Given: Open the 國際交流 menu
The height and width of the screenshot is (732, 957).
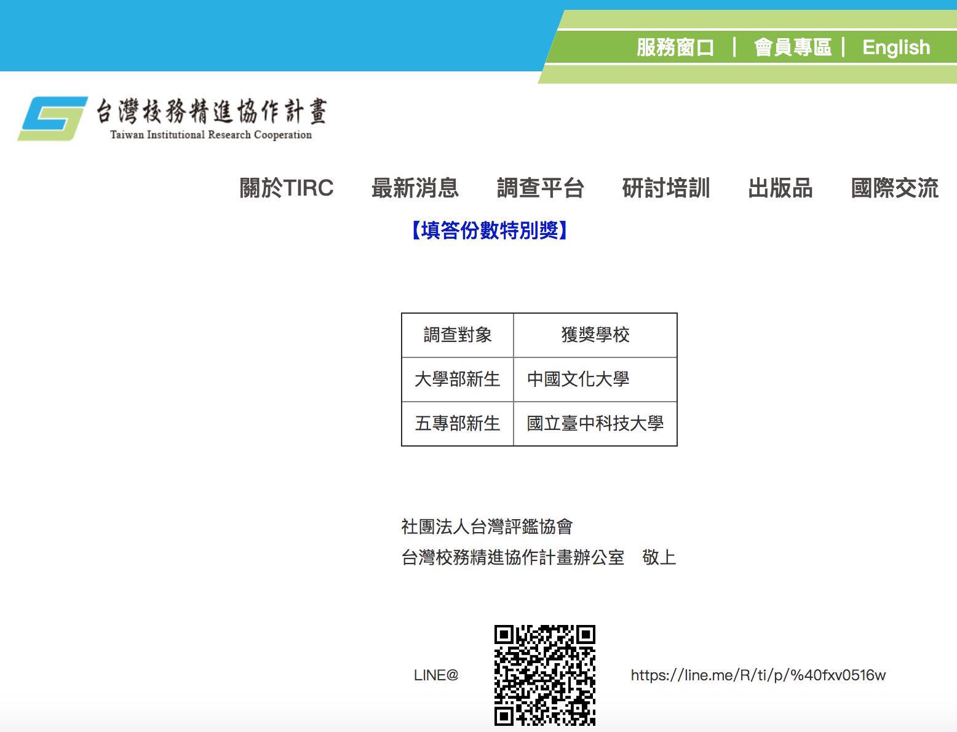Looking at the screenshot, I should tap(895, 188).
